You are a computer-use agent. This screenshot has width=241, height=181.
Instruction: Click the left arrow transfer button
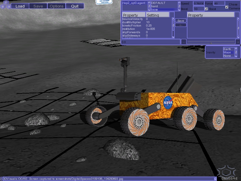(x=181, y=25)
